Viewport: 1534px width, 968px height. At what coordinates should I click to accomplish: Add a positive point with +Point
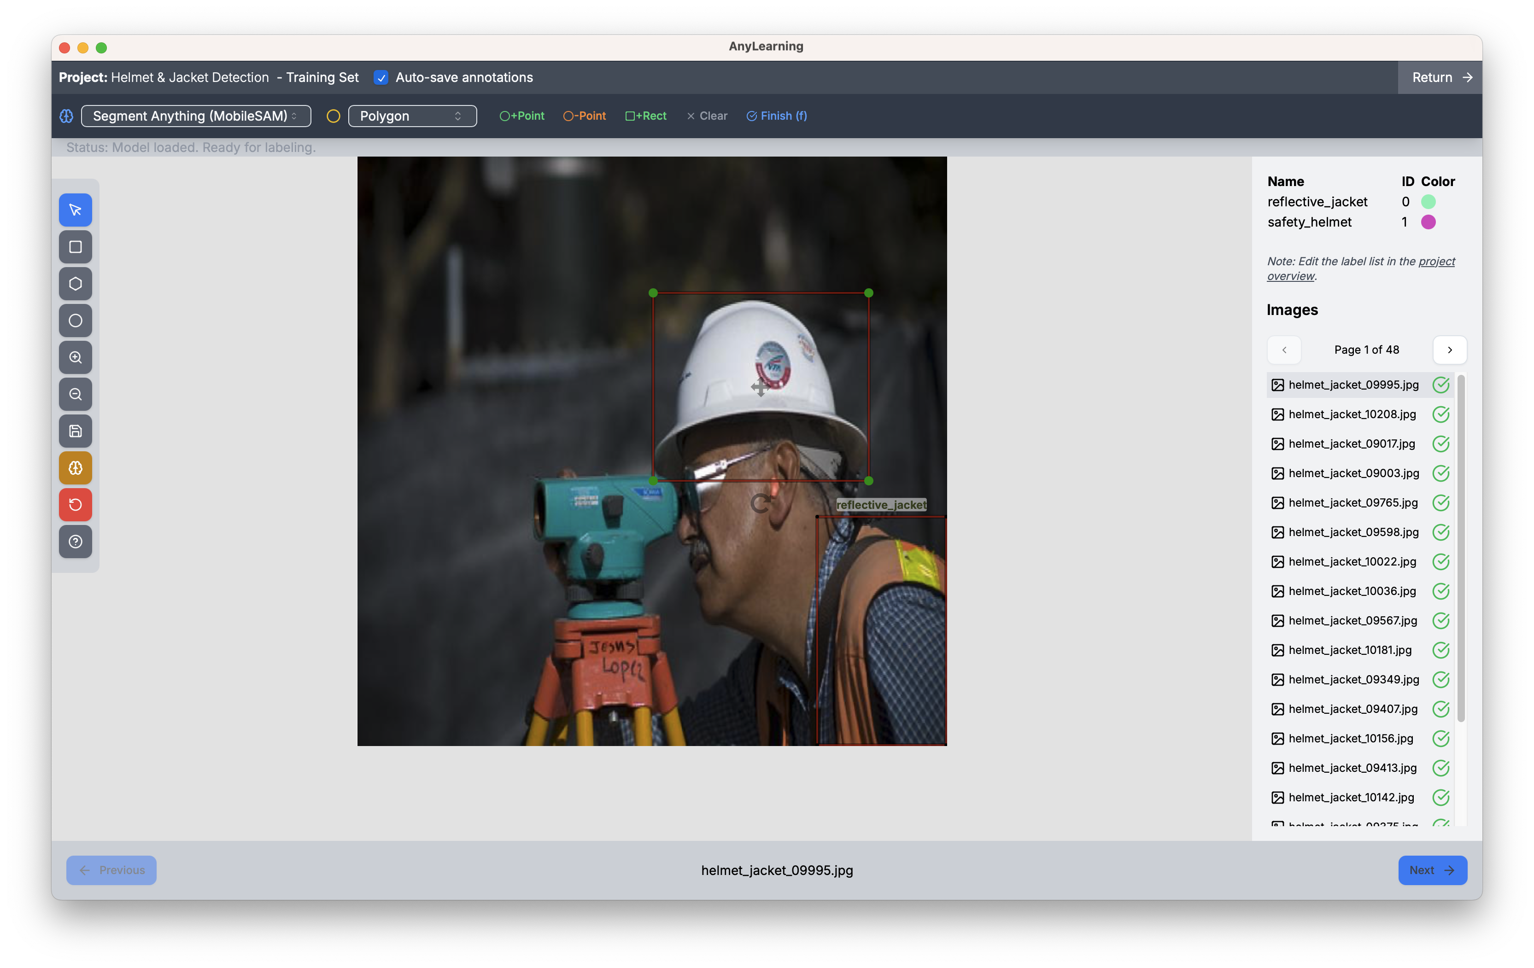click(522, 116)
